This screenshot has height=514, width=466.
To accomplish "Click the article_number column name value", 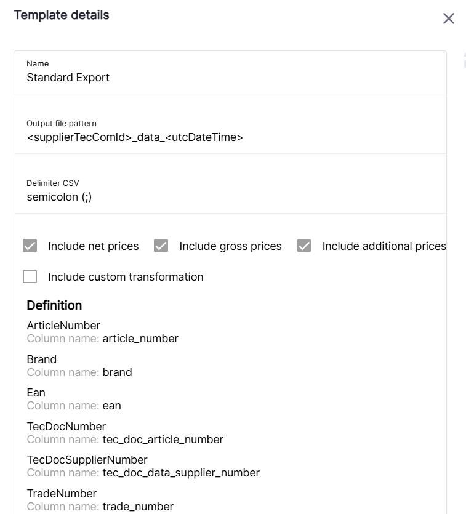I will click(x=140, y=339).
